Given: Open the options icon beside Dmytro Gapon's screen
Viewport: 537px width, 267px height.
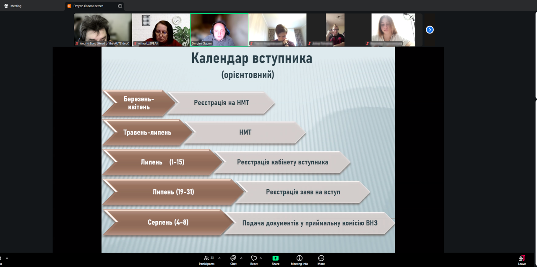Looking at the screenshot, I should pyautogui.click(x=120, y=6).
